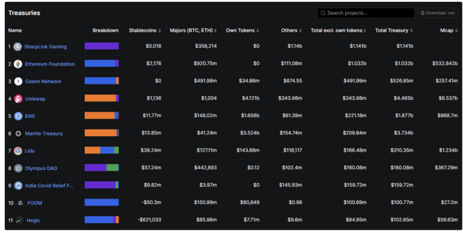Sort table by Stablecoins column
The height and width of the screenshot is (233, 463).
(143, 31)
